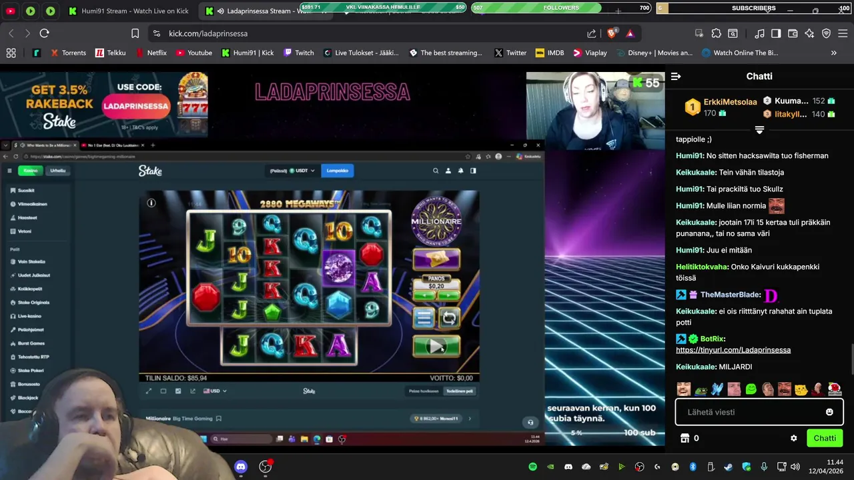Toggle the browser sidebar panel icon
Image resolution: width=854 pixels, height=480 pixels.
point(776,33)
